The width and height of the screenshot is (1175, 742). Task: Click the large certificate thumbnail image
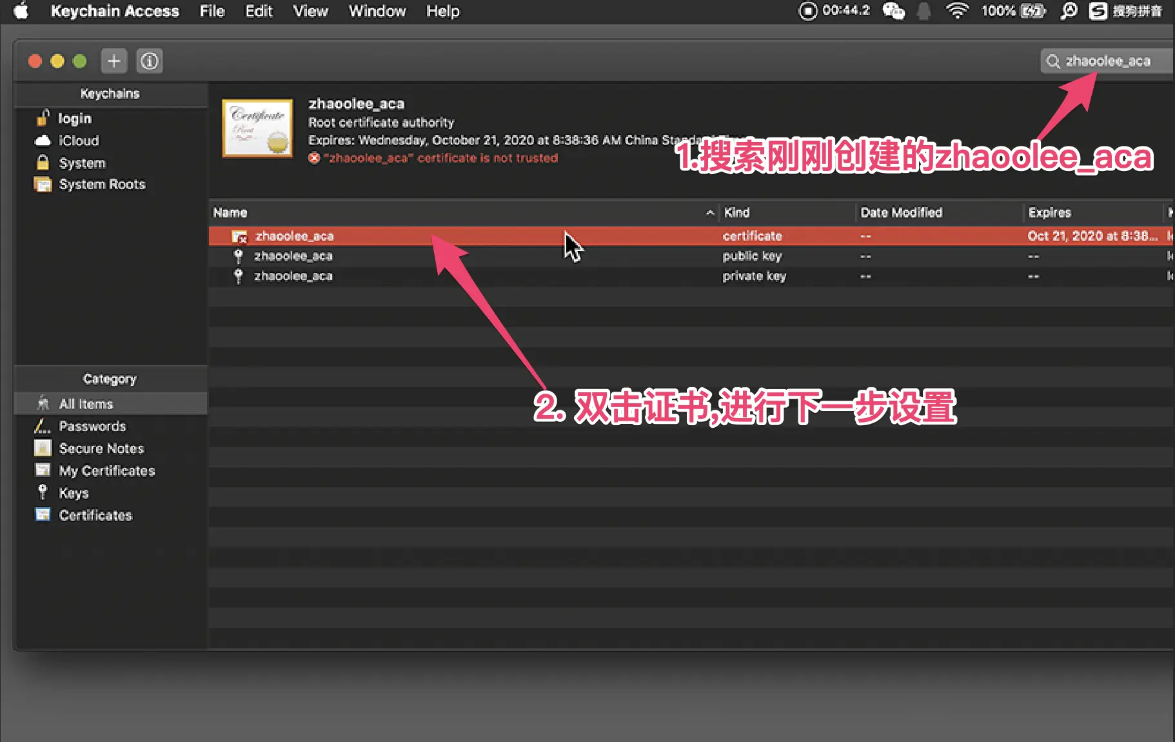tap(257, 128)
